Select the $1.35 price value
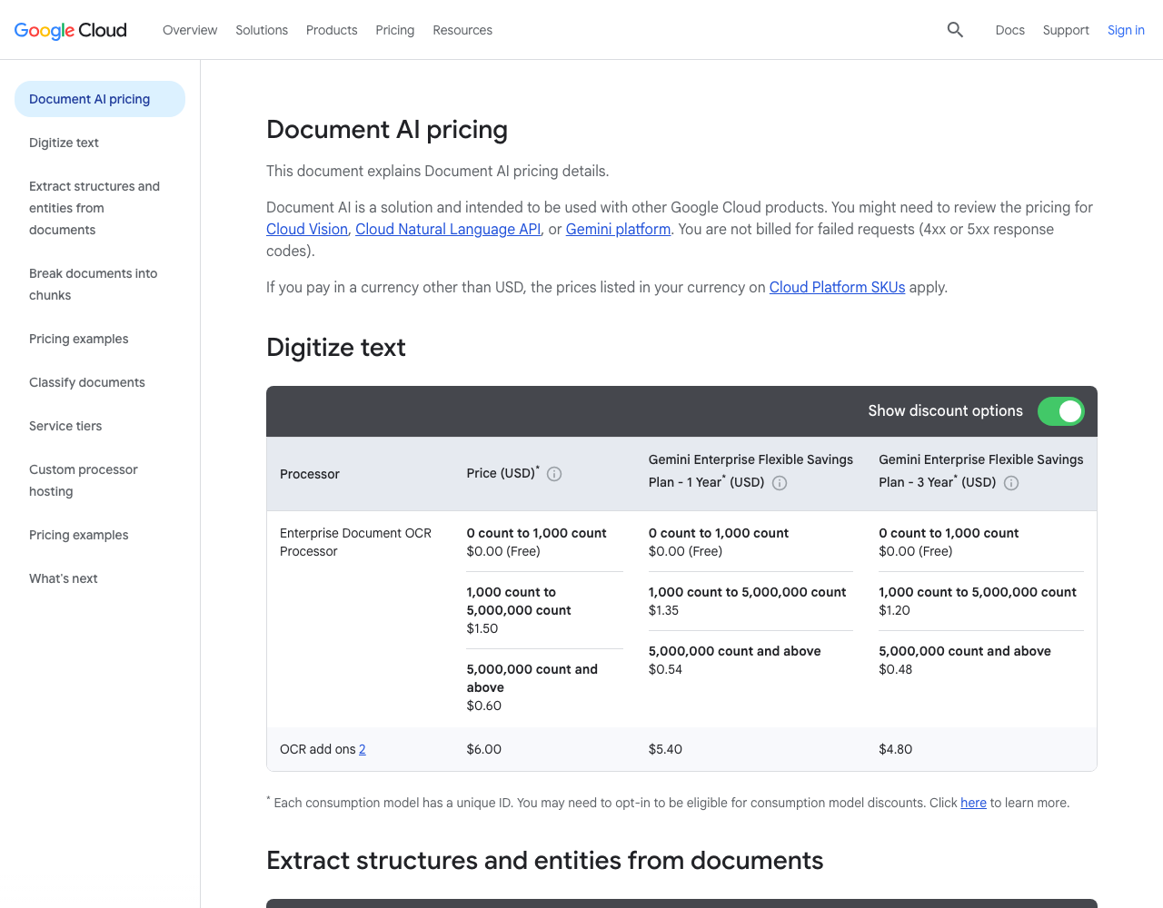1163x908 pixels. pos(664,610)
